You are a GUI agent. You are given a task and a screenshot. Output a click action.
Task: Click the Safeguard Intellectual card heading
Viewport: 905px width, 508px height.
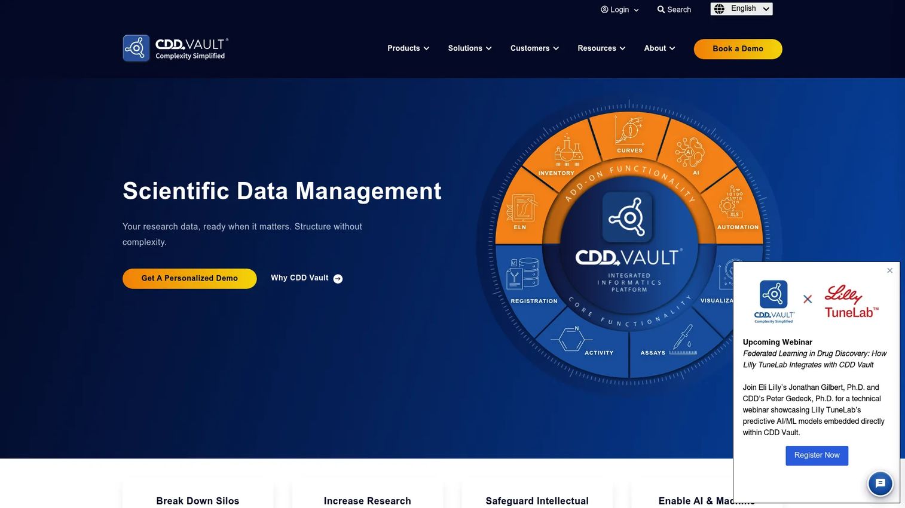pyautogui.click(x=537, y=501)
